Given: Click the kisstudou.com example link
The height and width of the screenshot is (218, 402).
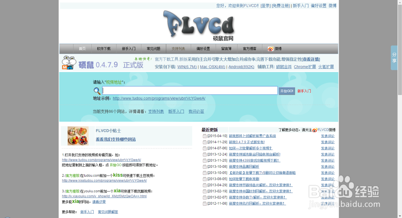Looking at the screenshot, I should click(x=105, y=181).
